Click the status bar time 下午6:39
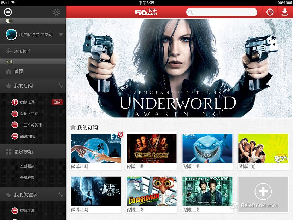The image size is (293, 220). (x=146, y=2)
